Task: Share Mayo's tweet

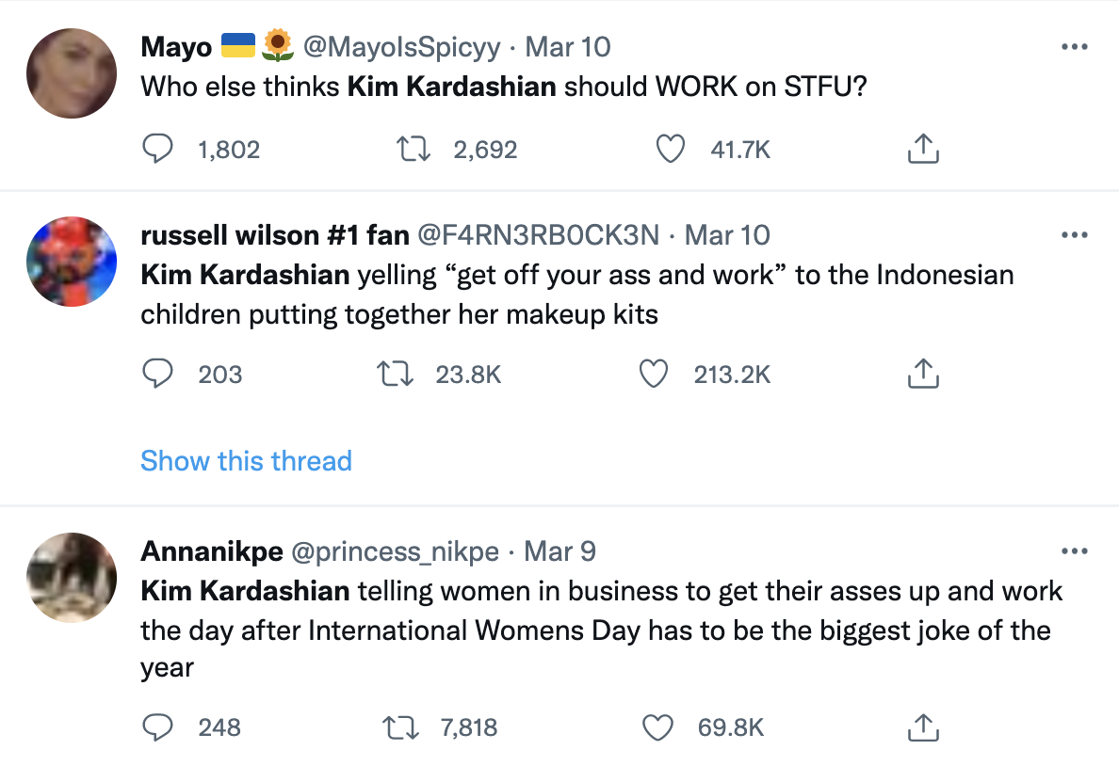Action: click(x=923, y=149)
